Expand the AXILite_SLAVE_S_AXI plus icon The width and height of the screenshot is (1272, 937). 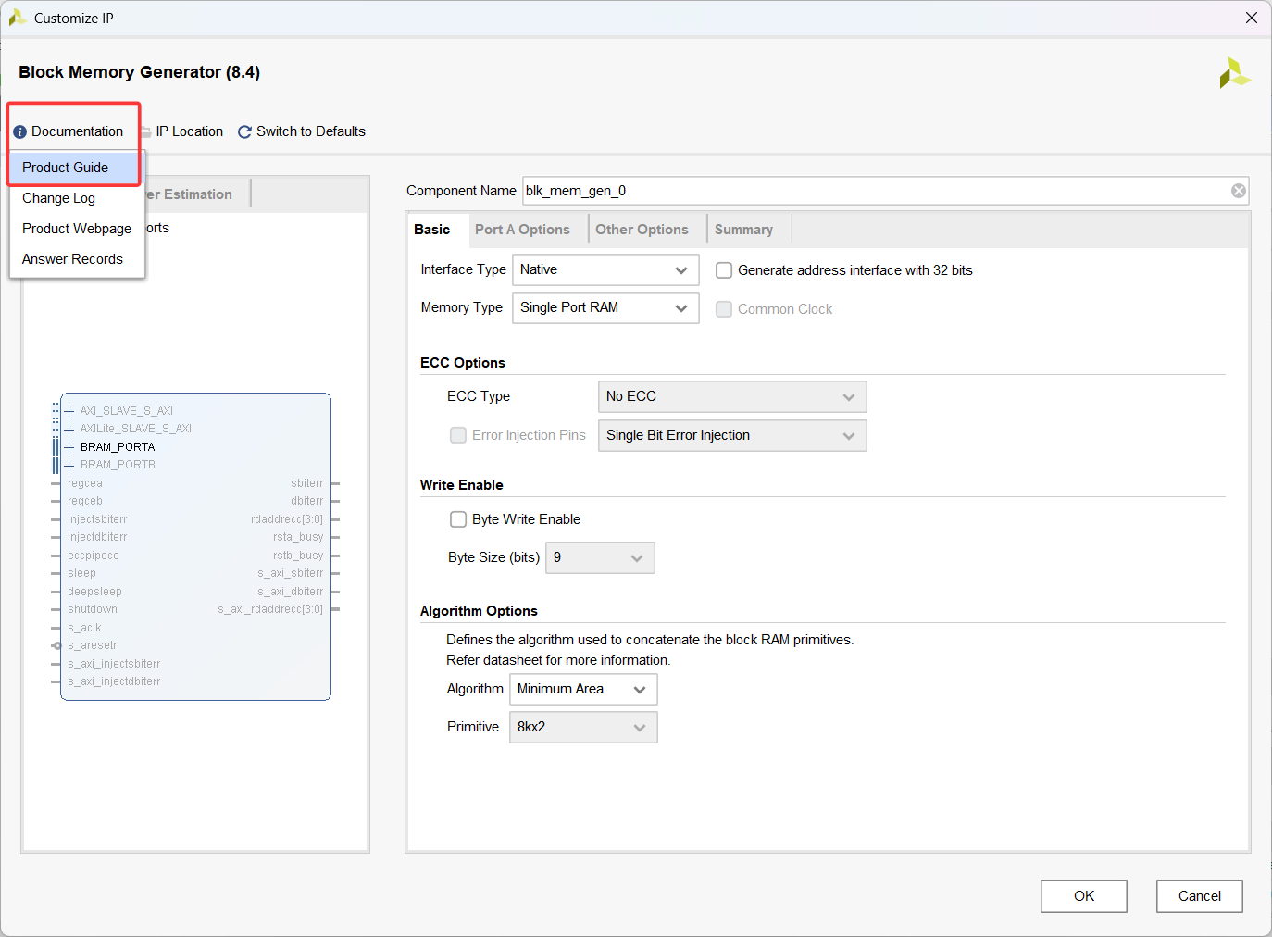pyautogui.click(x=69, y=430)
